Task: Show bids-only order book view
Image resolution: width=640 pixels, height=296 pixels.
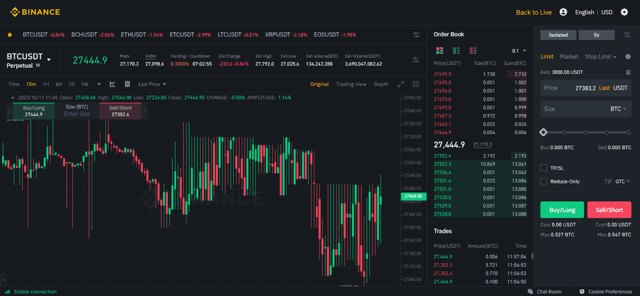Action: (457, 51)
